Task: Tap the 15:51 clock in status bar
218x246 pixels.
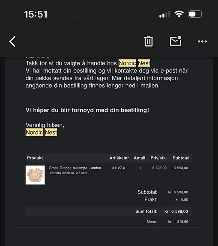Action: click(x=36, y=14)
